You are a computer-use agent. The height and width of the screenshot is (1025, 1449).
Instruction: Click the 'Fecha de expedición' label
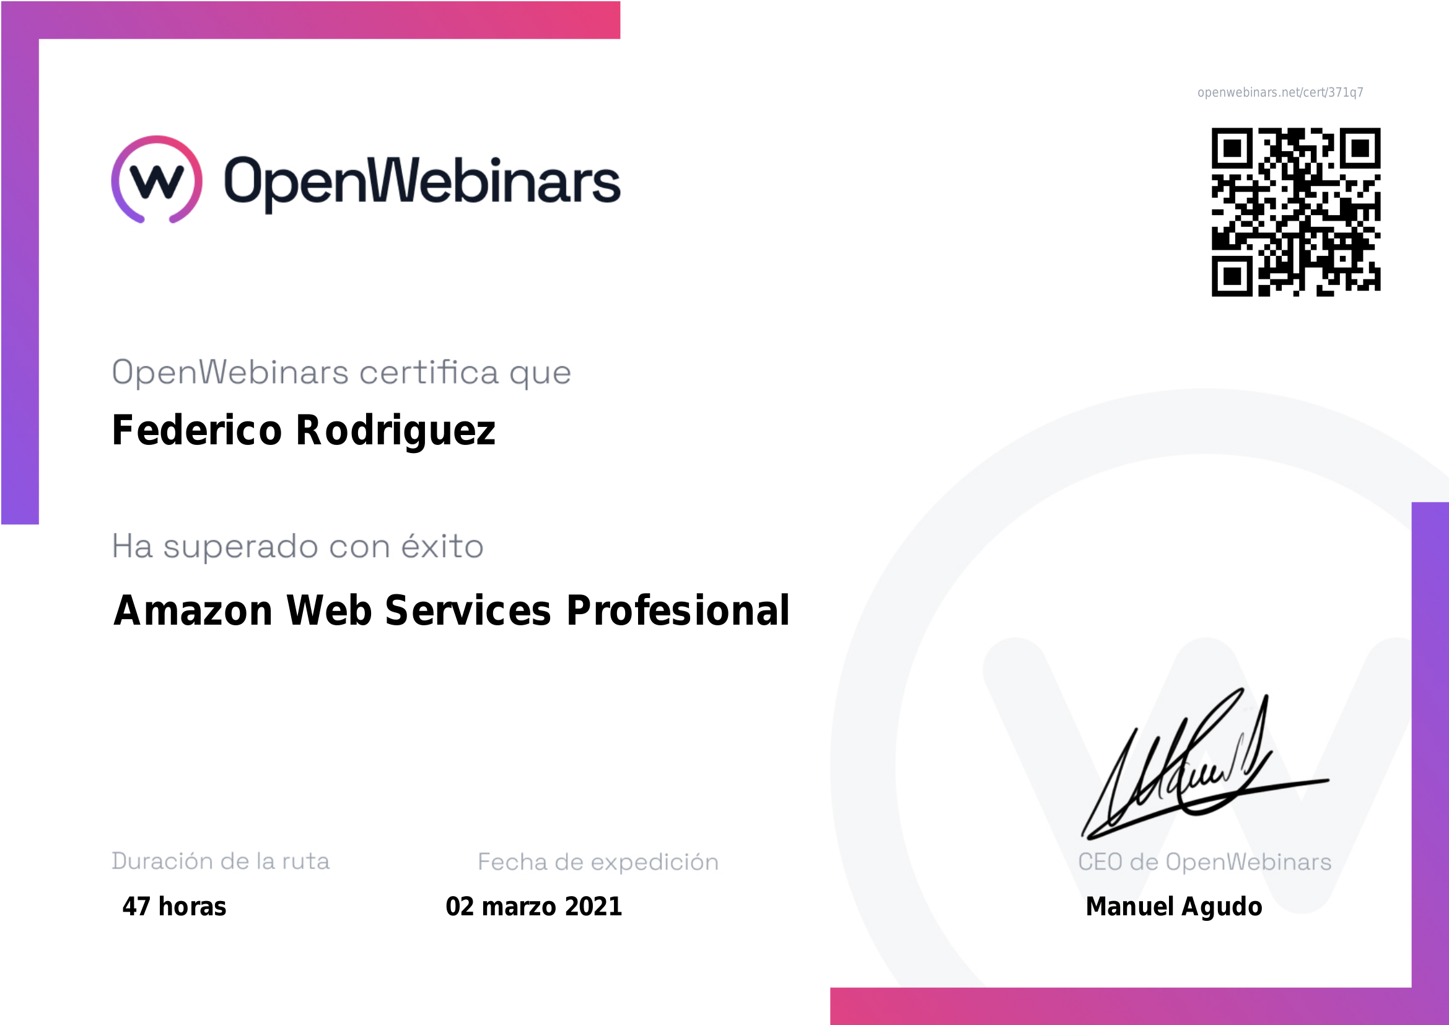(598, 862)
